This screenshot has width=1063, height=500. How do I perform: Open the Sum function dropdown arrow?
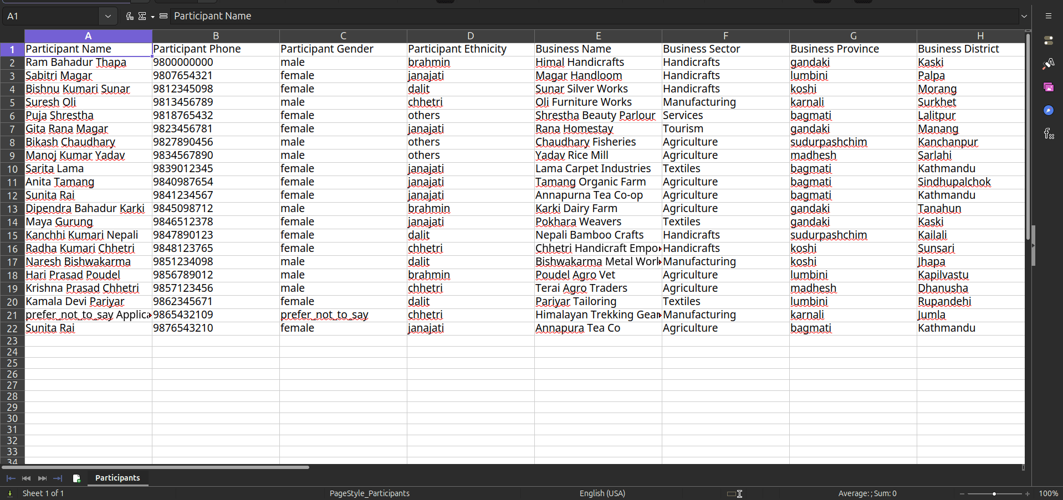click(152, 17)
